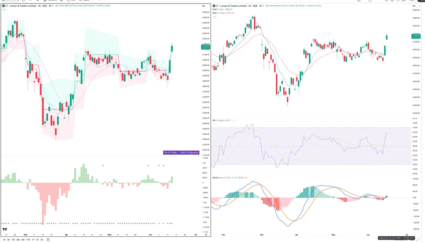This screenshot has width=425, height=242.
Task: Select 1M date range
Action: pos(13,240)
